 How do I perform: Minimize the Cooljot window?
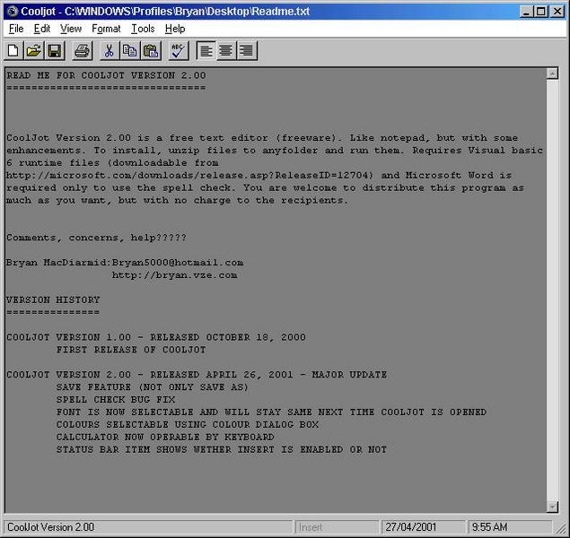526,12
